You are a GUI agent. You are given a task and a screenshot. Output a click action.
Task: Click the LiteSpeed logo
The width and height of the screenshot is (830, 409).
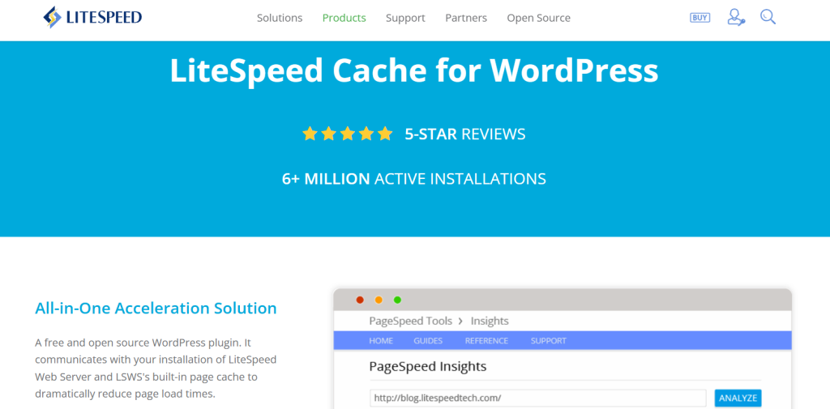tap(92, 18)
